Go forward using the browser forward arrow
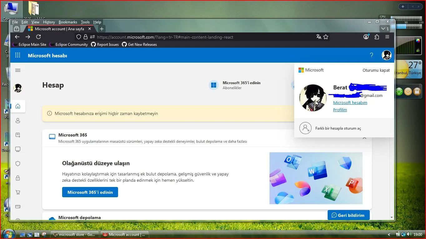The image size is (426, 239). coord(28,37)
